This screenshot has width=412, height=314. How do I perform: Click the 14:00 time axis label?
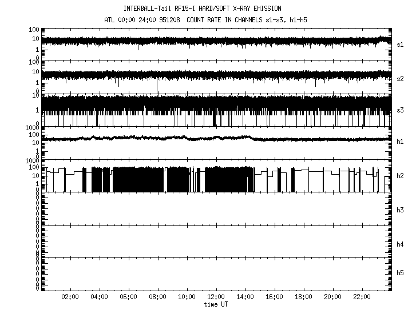pos(245,297)
